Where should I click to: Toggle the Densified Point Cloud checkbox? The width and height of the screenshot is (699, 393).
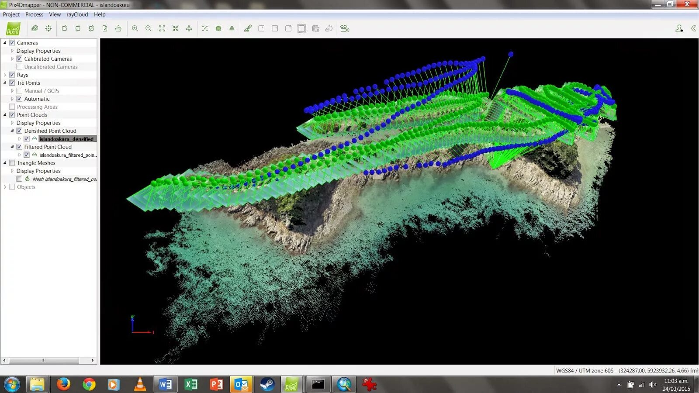tap(19, 131)
